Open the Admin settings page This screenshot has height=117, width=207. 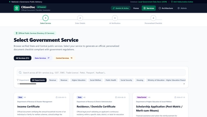pyautogui.click(x=182, y=8)
